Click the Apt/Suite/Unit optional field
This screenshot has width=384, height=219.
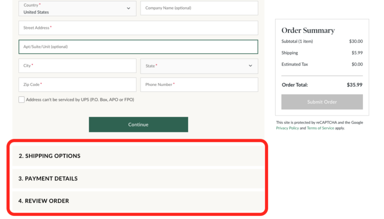138,47
